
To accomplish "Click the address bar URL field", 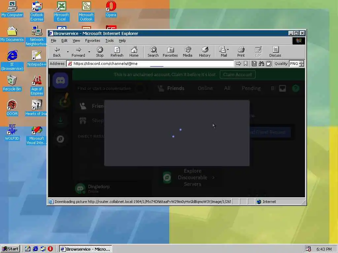I will tap(150, 64).
